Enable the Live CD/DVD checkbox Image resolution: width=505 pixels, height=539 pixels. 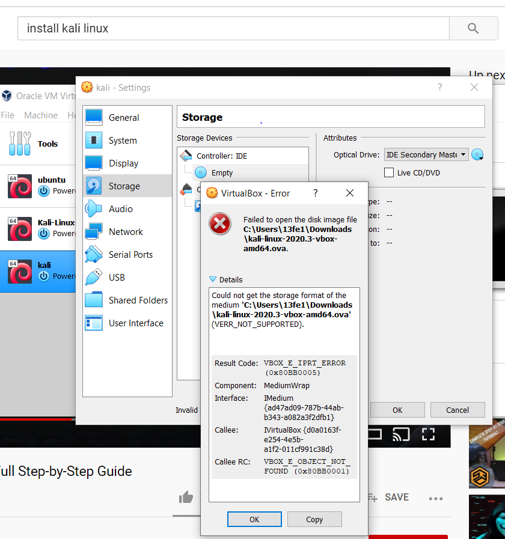point(389,173)
